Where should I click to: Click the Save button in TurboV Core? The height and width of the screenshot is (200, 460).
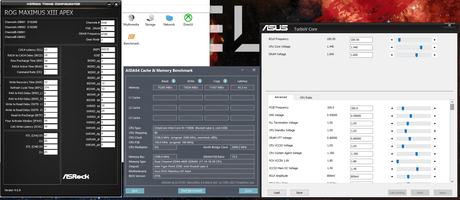300,193
